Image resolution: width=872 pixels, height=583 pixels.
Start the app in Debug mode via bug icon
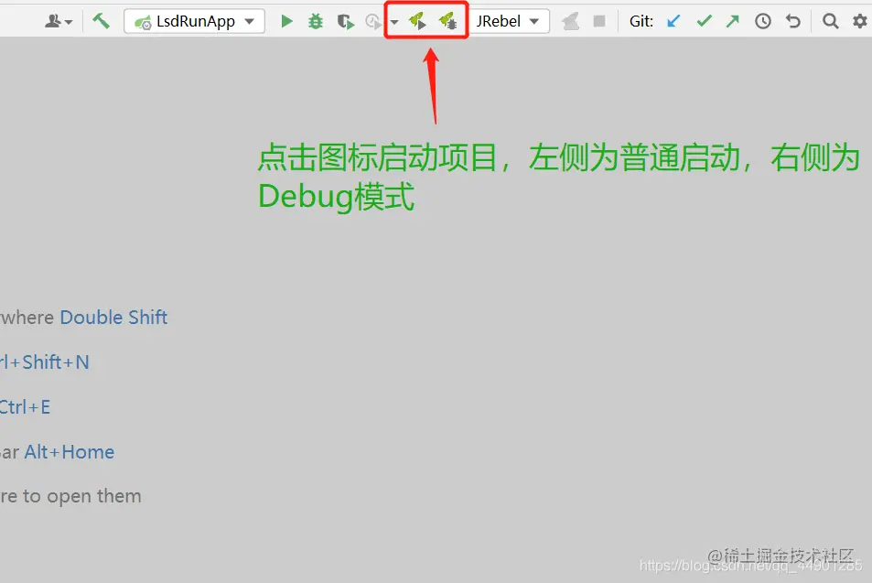[x=315, y=20]
